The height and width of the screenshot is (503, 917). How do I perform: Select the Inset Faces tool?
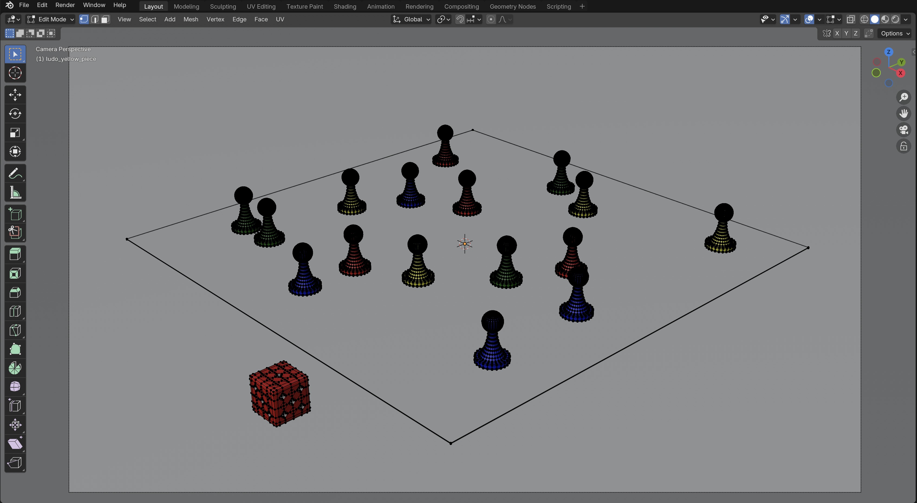coord(15,273)
